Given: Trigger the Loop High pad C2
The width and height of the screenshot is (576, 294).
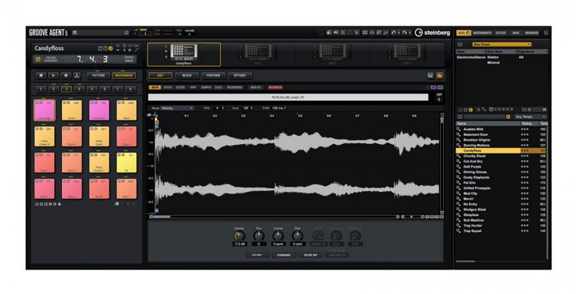Looking at the screenshot, I should coord(45,110).
